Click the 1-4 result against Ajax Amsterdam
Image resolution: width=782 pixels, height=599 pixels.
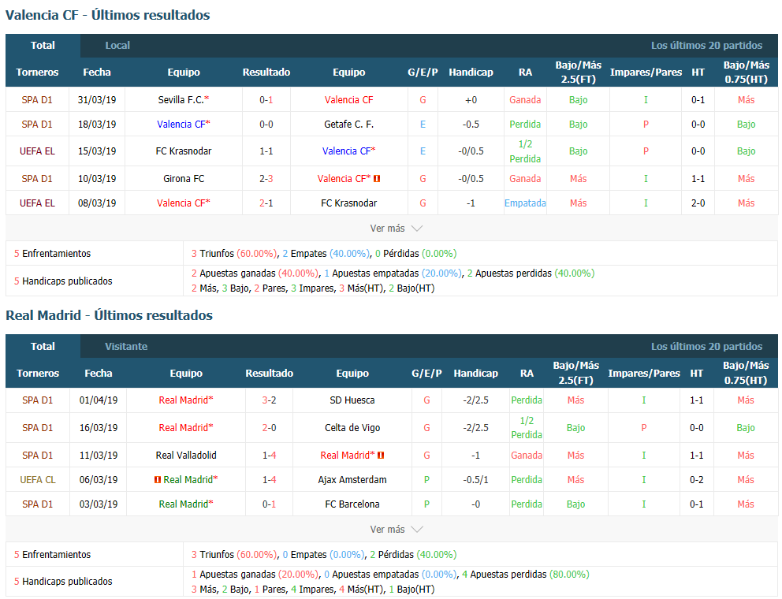[269, 480]
